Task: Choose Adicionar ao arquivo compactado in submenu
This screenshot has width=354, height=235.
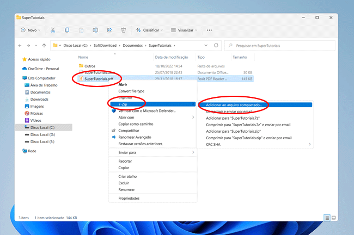Action: [x=234, y=104]
